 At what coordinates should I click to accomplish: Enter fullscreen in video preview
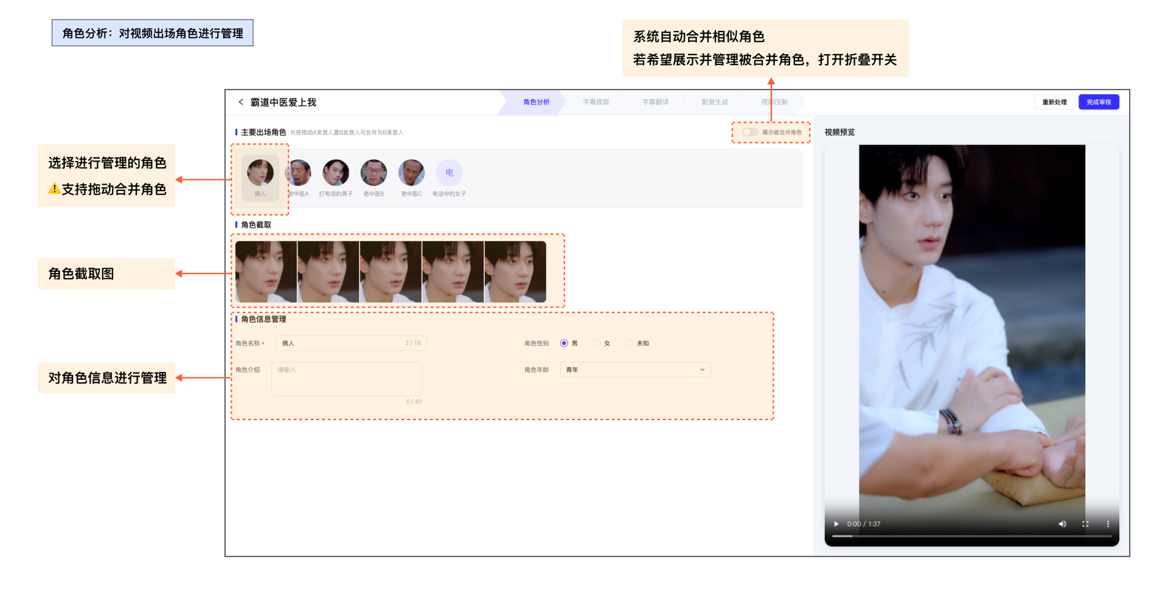(1085, 524)
